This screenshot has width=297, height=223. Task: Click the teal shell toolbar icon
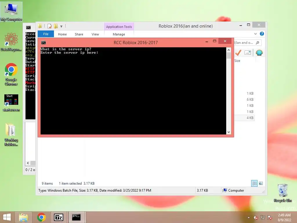pyautogui.click(x=259, y=53)
